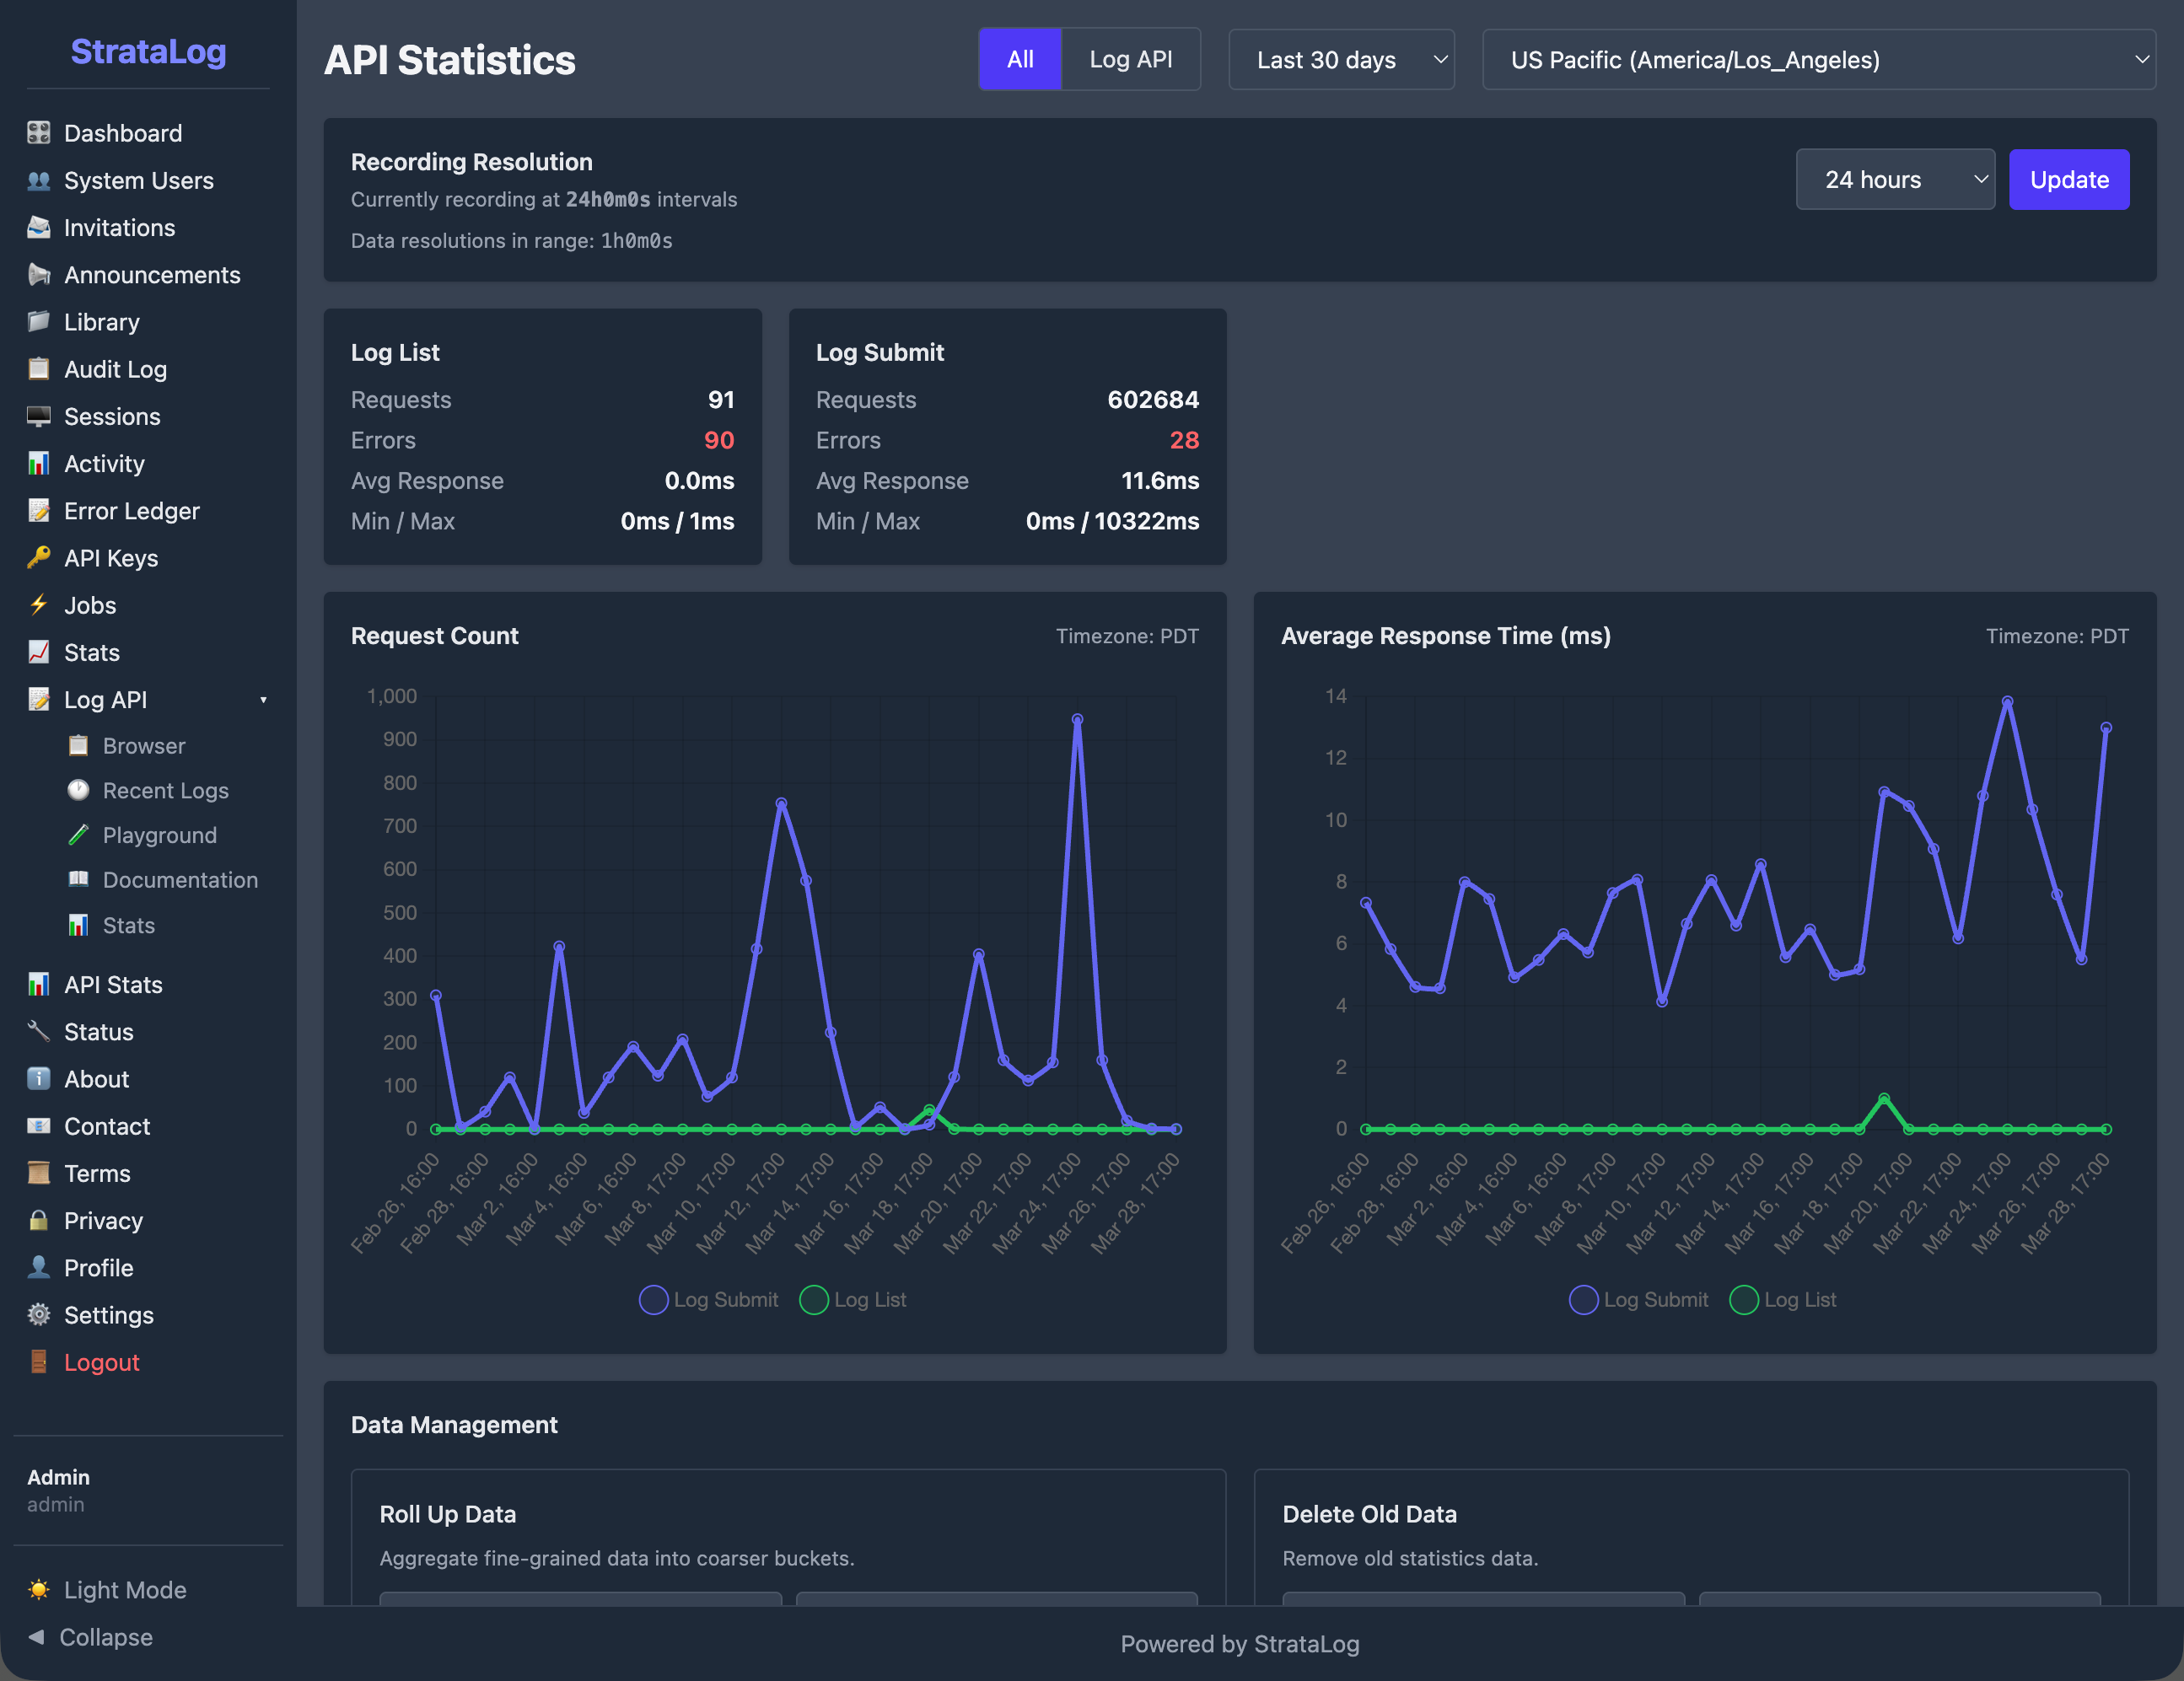Open the Audit Log clipboard icon

(x=38, y=369)
